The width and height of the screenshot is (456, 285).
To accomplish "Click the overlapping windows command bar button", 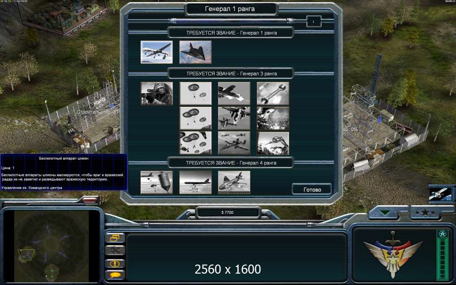I will coord(115,238).
